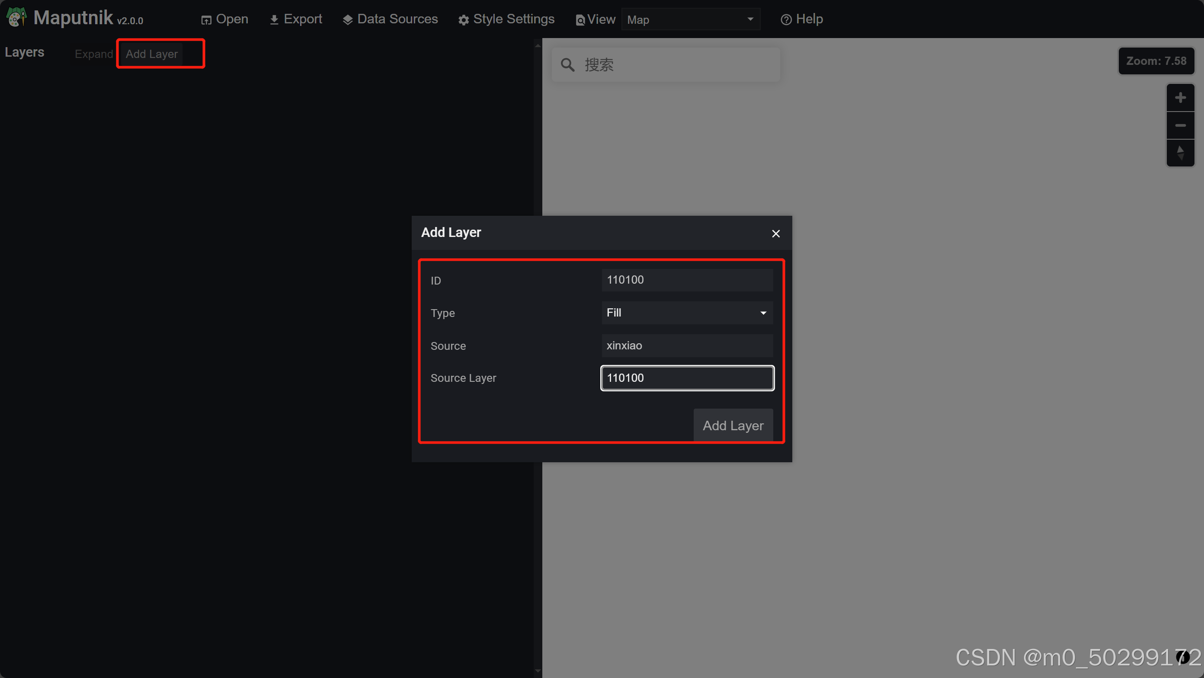The height and width of the screenshot is (678, 1204).
Task: Expand the View mode Map dropdown
Action: (x=690, y=19)
